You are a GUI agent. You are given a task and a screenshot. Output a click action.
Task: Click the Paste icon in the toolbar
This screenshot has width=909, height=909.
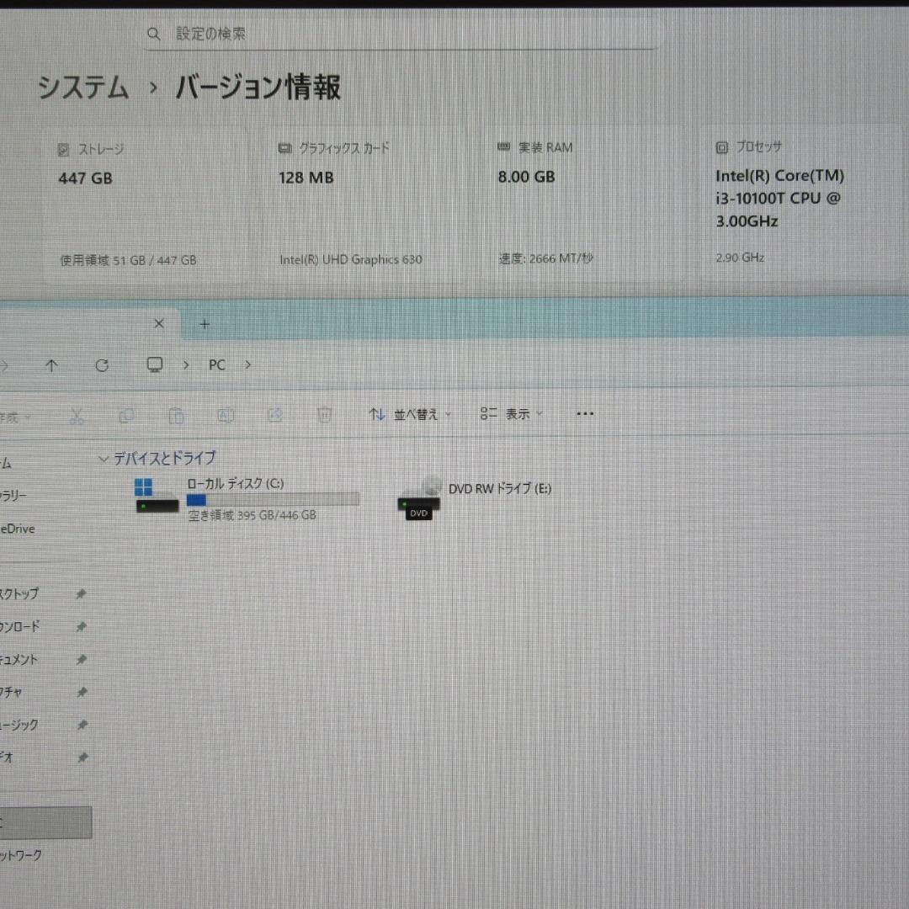pos(176,414)
